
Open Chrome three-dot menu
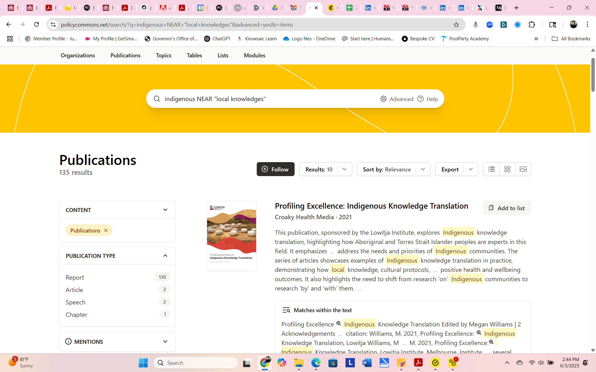point(587,24)
